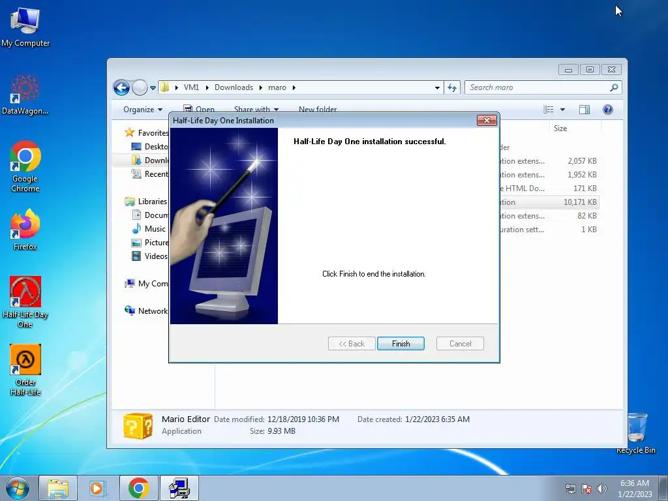Image resolution: width=668 pixels, height=501 pixels.
Task: Toggle the preview pane button
Action: pos(584,110)
